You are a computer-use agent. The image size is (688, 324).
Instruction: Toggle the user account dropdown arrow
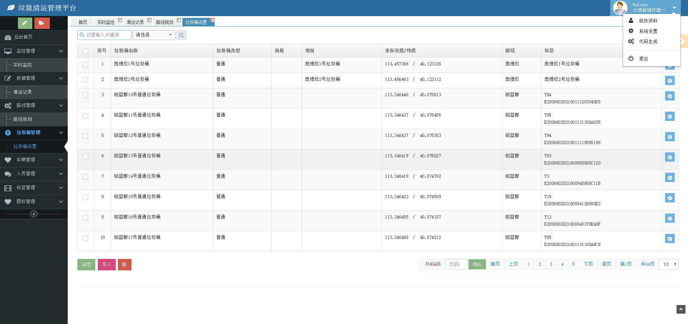(x=674, y=8)
